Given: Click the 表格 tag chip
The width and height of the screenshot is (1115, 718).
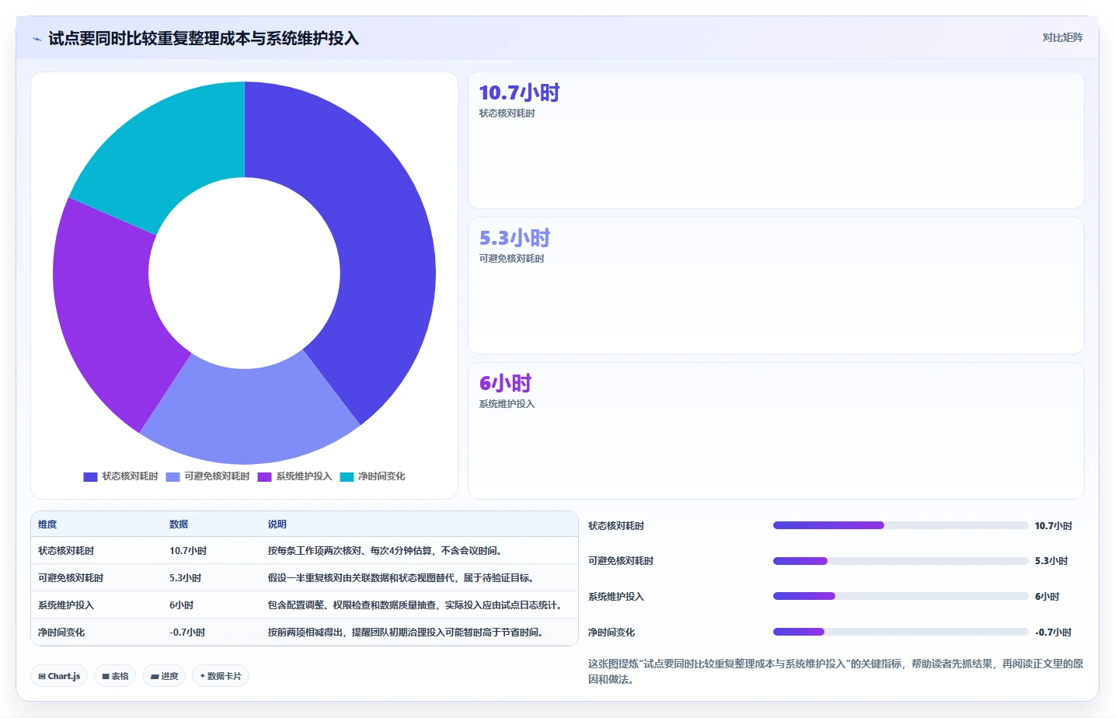Looking at the screenshot, I should coord(115,676).
